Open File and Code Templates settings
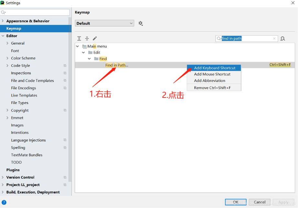This screenshot has height=208, width=298. coord(32,80)
